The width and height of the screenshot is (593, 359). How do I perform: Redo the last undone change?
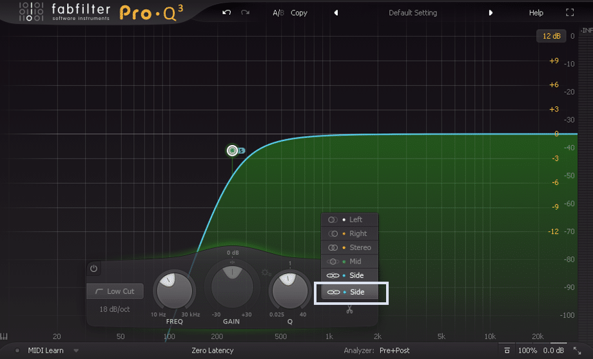[x=246, y=12]
